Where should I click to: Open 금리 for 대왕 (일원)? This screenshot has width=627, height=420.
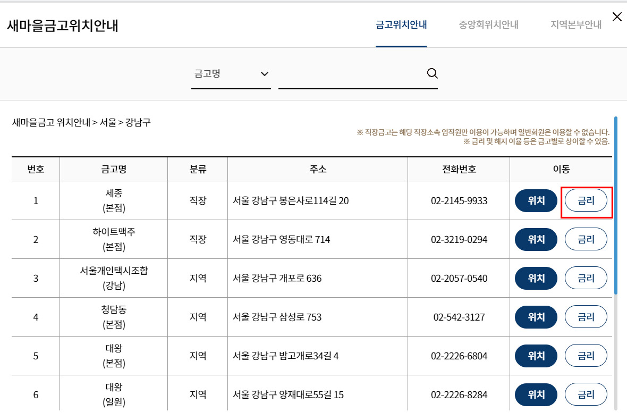pyautogui.click(x=586, y=395)
